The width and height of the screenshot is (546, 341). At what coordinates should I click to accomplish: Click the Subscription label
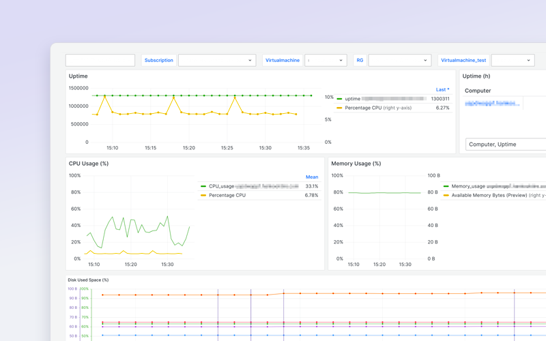tap(159, 60)
